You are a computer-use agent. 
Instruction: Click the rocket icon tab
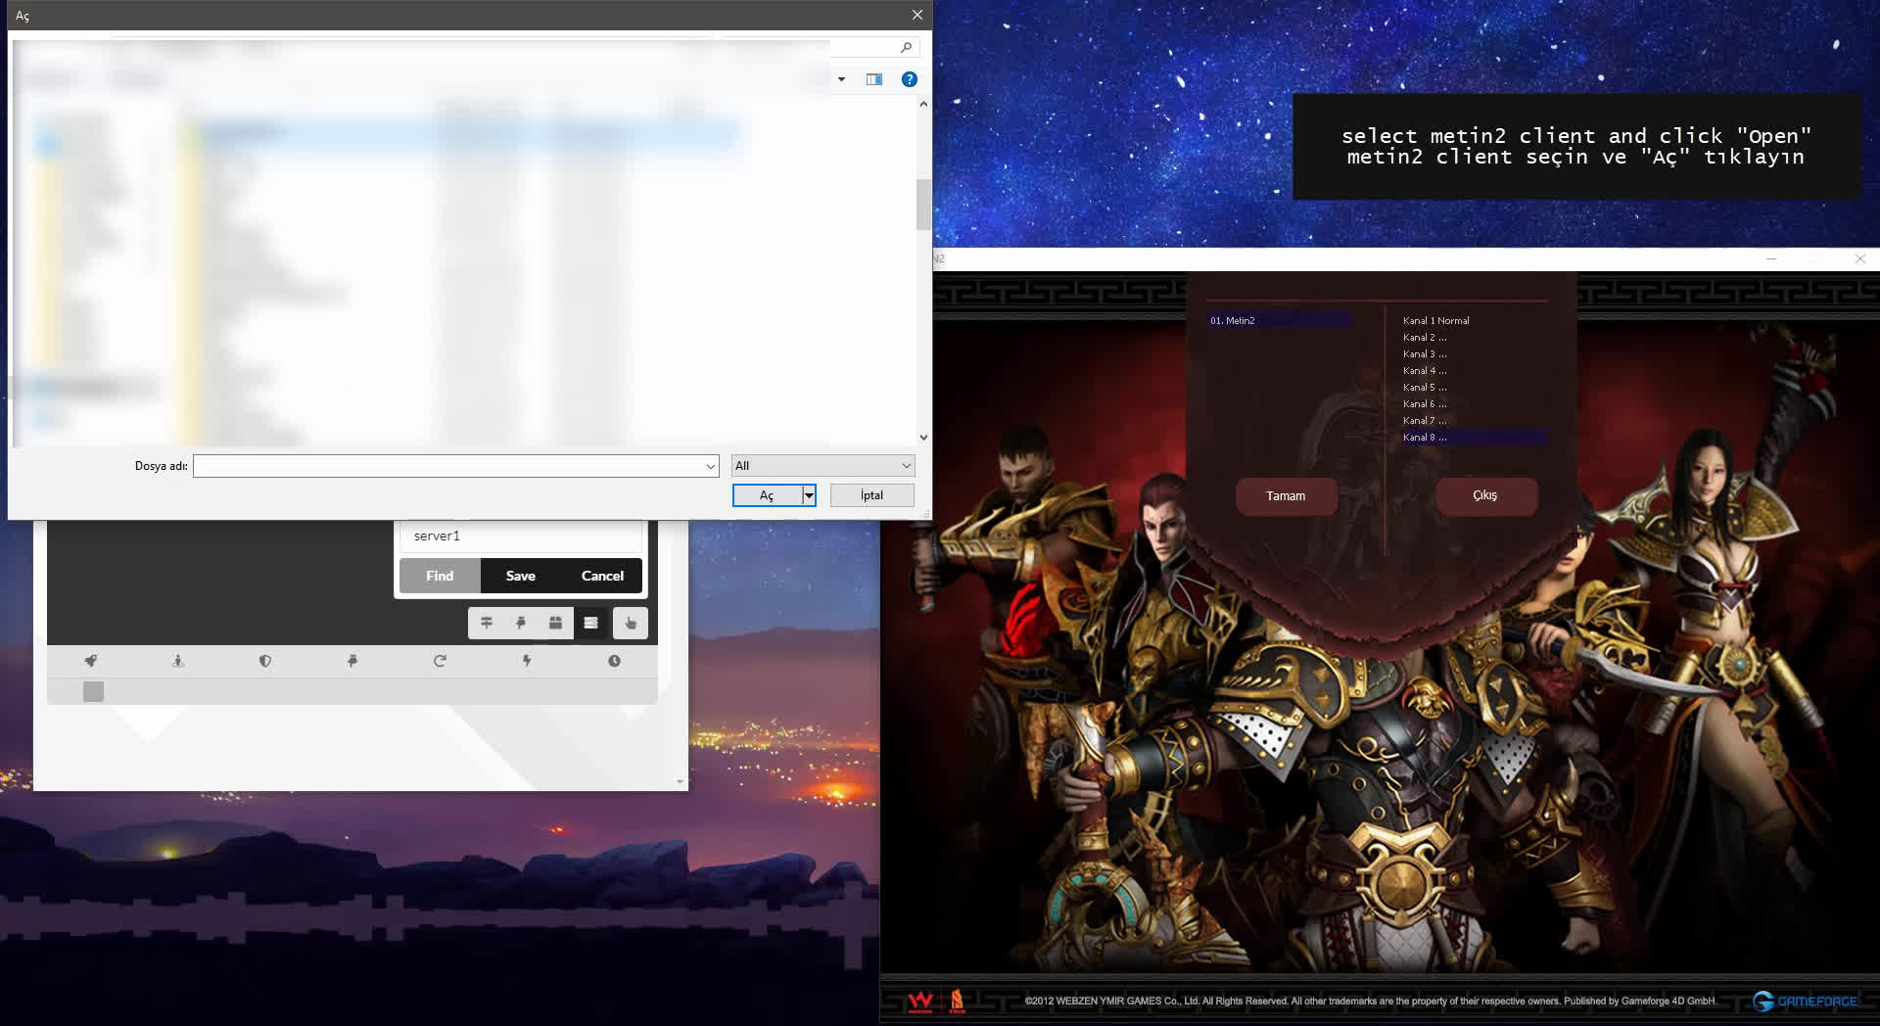91,661
